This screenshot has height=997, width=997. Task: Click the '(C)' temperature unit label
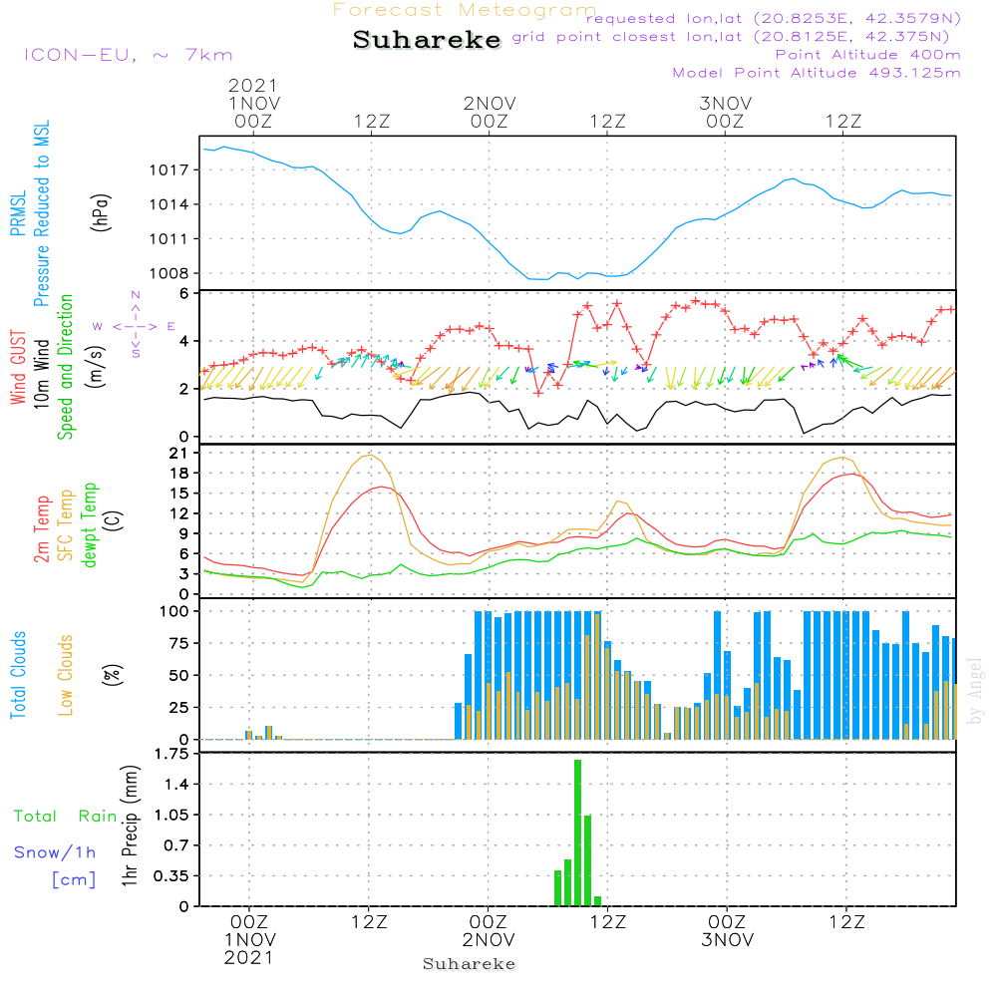click(114, 520)
